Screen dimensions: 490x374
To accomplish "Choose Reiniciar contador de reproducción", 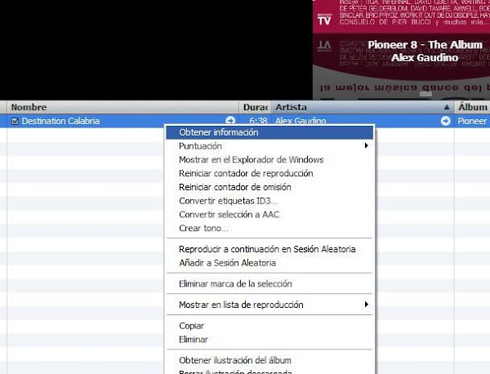I will 269,173.
